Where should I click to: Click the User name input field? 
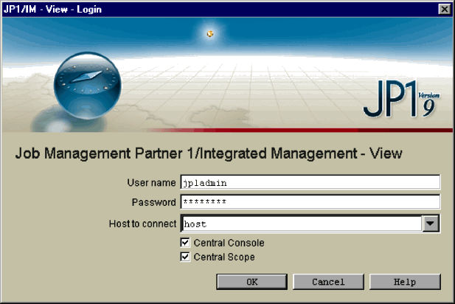[x=310, y=182]
